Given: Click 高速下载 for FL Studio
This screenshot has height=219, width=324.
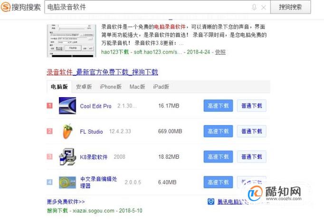Looking at the screenshot, I should click(x=218, y=131).
